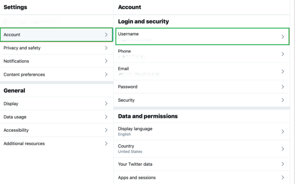Image resolution: width=295 pixels, height=184 pixels.
Task: Select Additional resources item
Action: [x=24, y=143]
